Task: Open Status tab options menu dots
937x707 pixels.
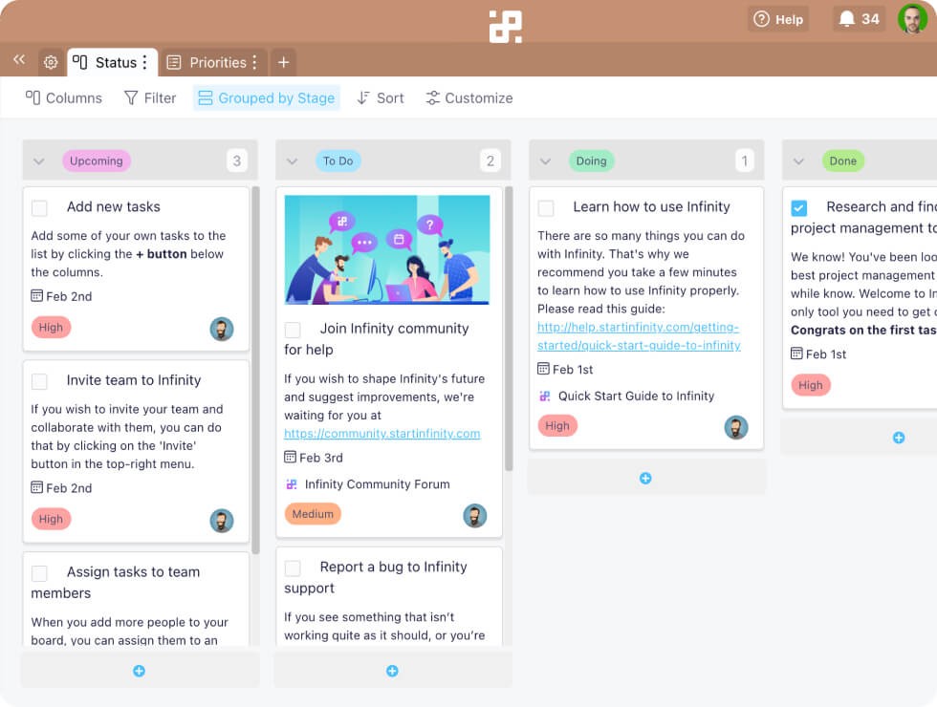Action: pyautogui.click(x=144, y=62)
